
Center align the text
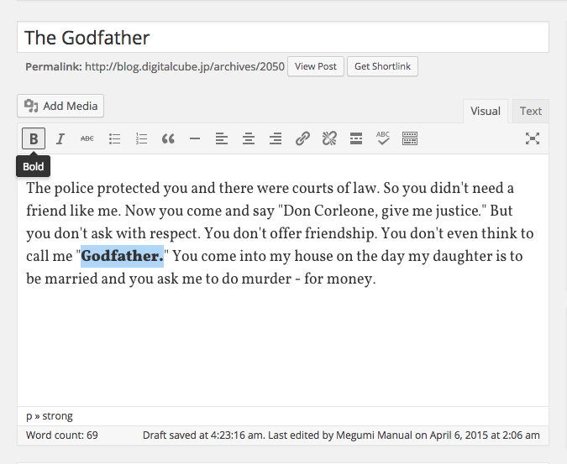point(249,139)
